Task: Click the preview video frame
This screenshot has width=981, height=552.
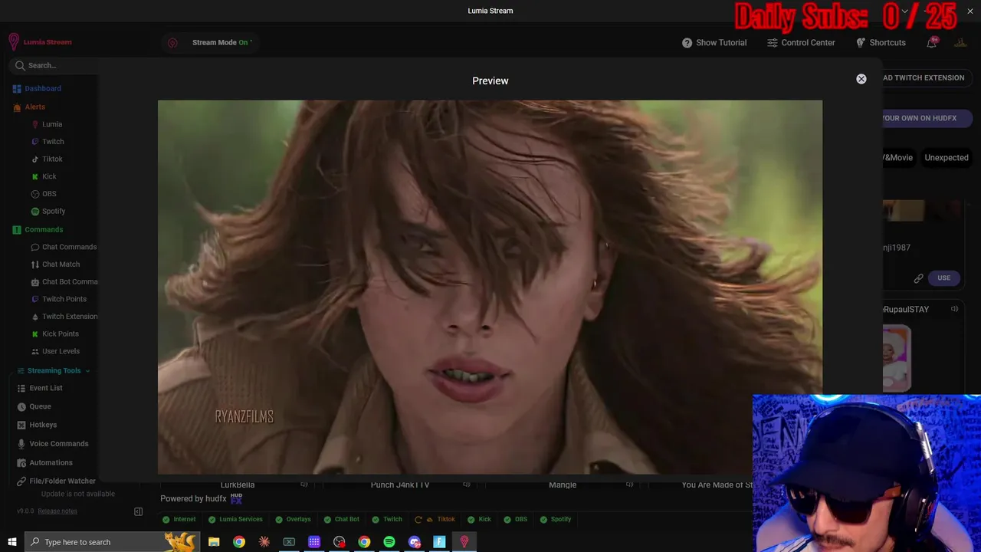Action: tap(490, 287)
